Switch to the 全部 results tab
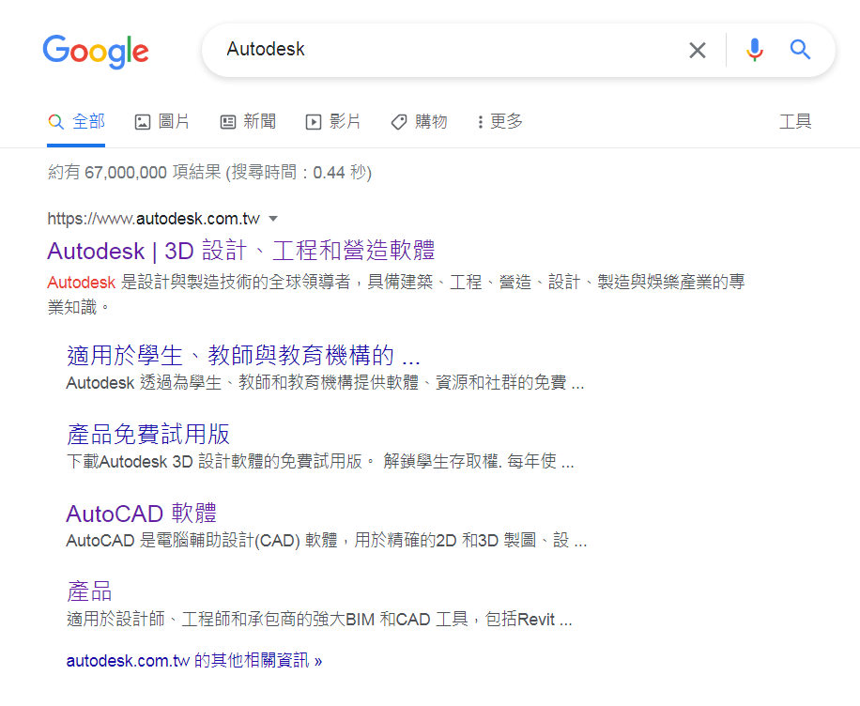The height and width of the screenshot is (706, 860). (76, 121)
